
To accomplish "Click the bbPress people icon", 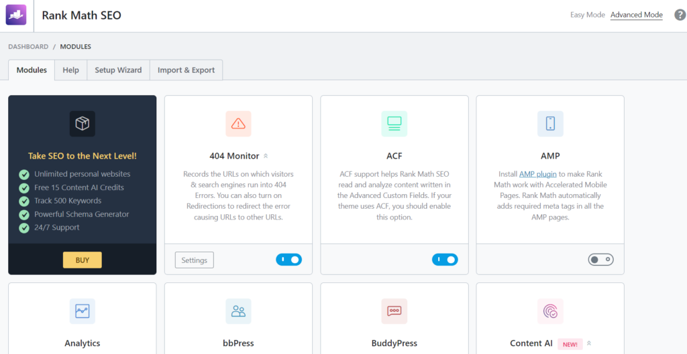I will [x=238, y=311].
